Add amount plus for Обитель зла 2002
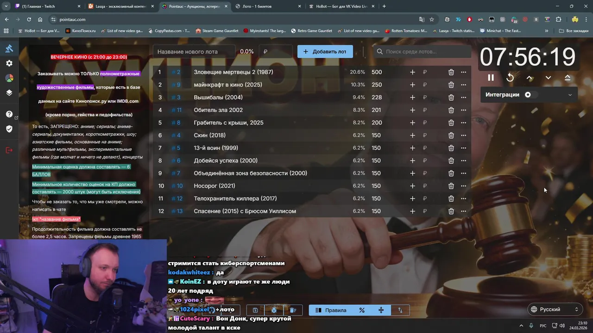 point(412,110)
